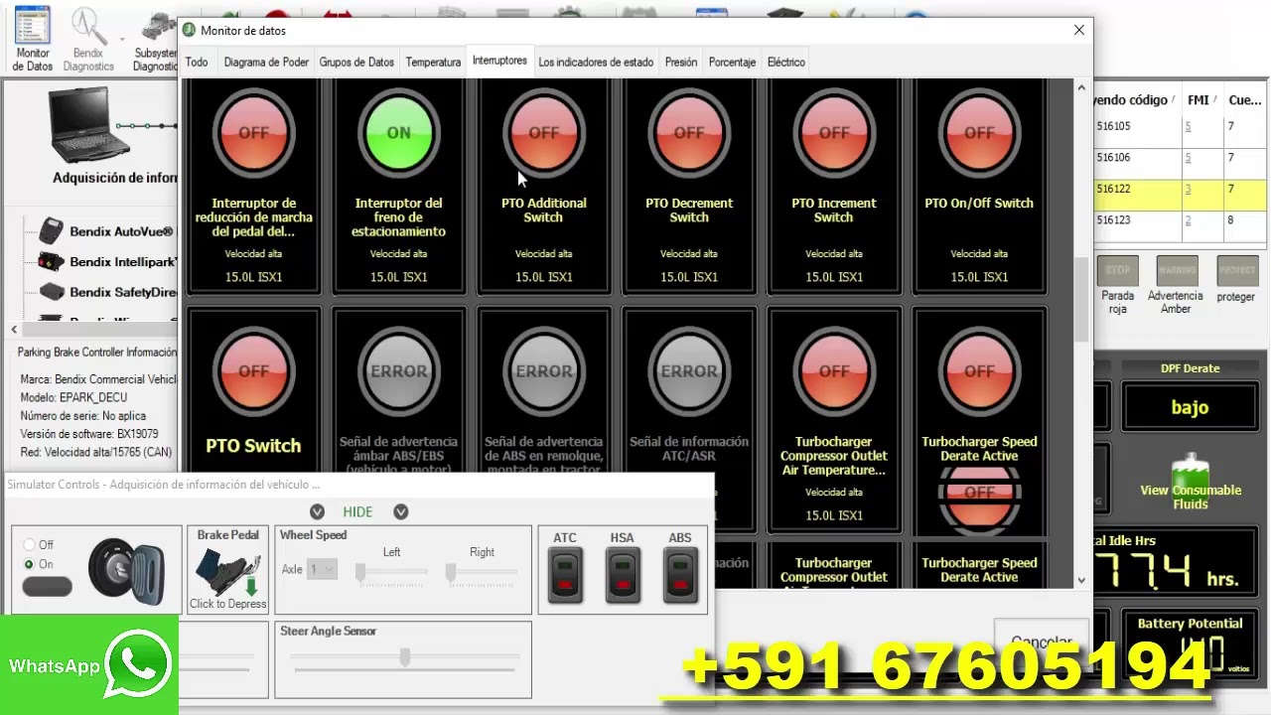Viewport: 1271px width, 715px height.
Task: Open FMI link 3 for code 516122
Action: point(1188,189)
